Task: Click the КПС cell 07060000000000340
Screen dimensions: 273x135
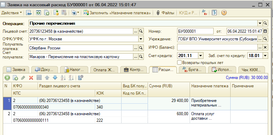Action: 53,107
